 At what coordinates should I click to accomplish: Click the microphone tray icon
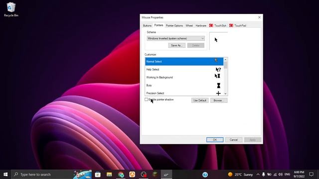[x=264, y=175]
